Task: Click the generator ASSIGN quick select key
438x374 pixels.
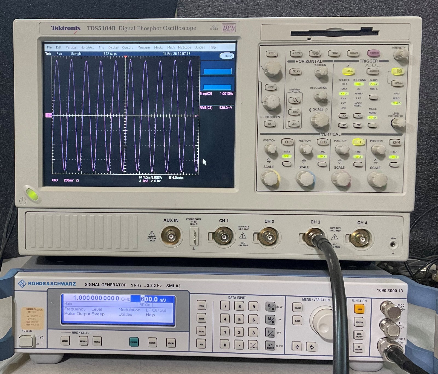Action: [65, 341]
